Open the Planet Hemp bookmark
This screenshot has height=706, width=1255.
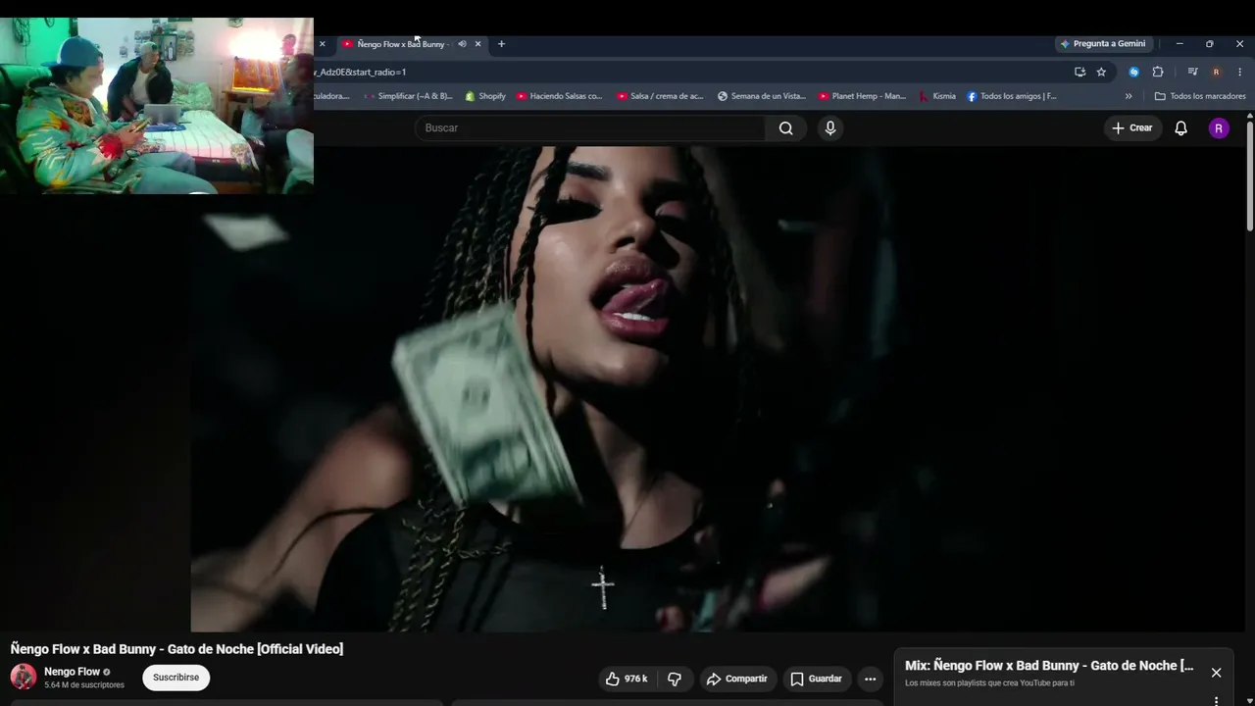coord(862,96)
